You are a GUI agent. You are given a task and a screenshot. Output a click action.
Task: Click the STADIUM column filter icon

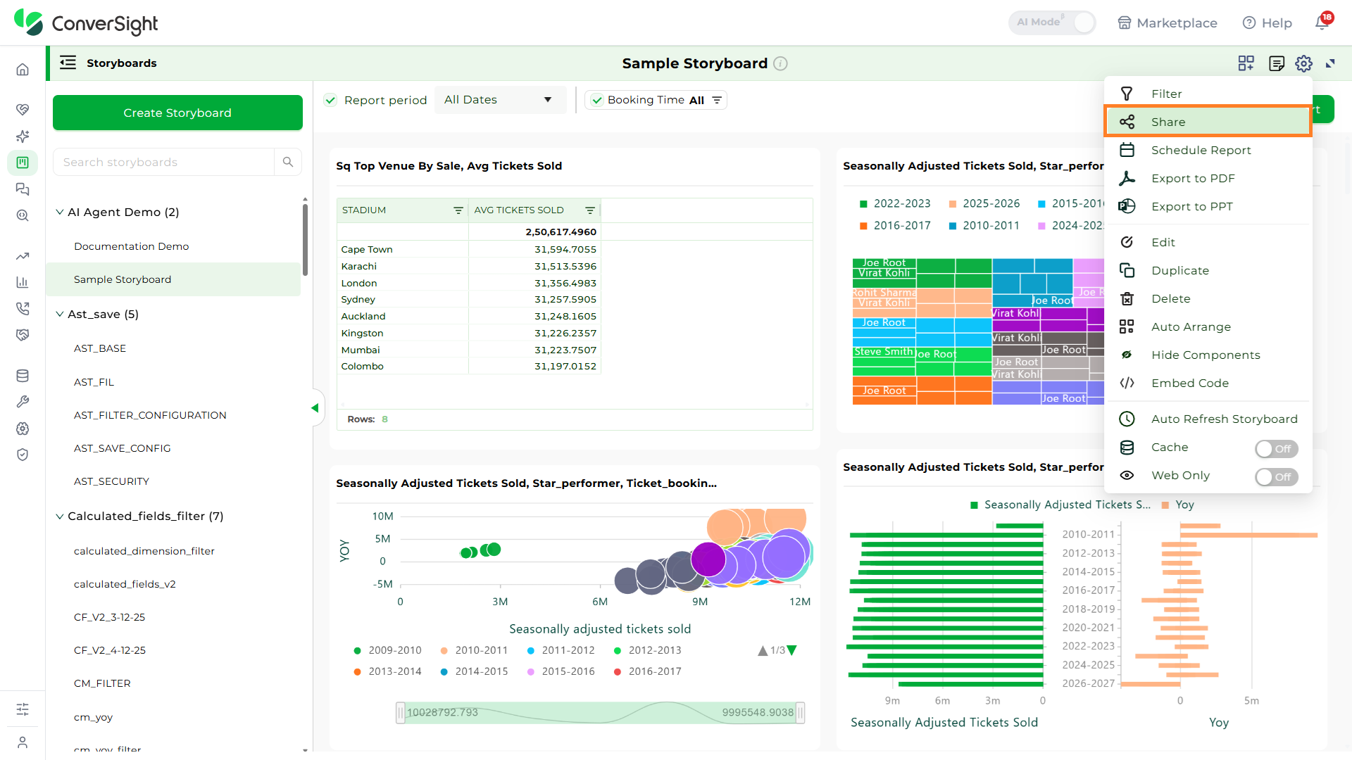pyautogui.click(x=458, y=210)
